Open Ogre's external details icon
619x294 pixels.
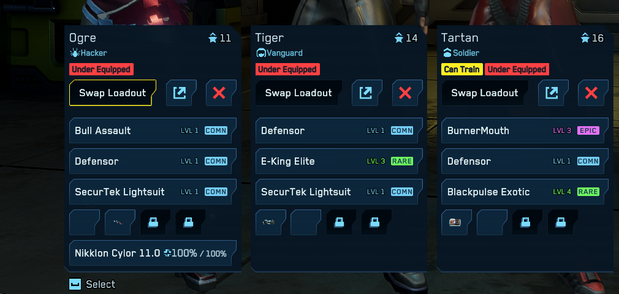(x=181, y=92)
